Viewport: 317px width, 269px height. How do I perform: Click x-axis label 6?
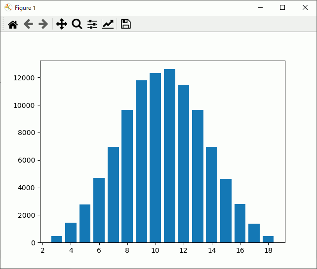coord(99,250)
